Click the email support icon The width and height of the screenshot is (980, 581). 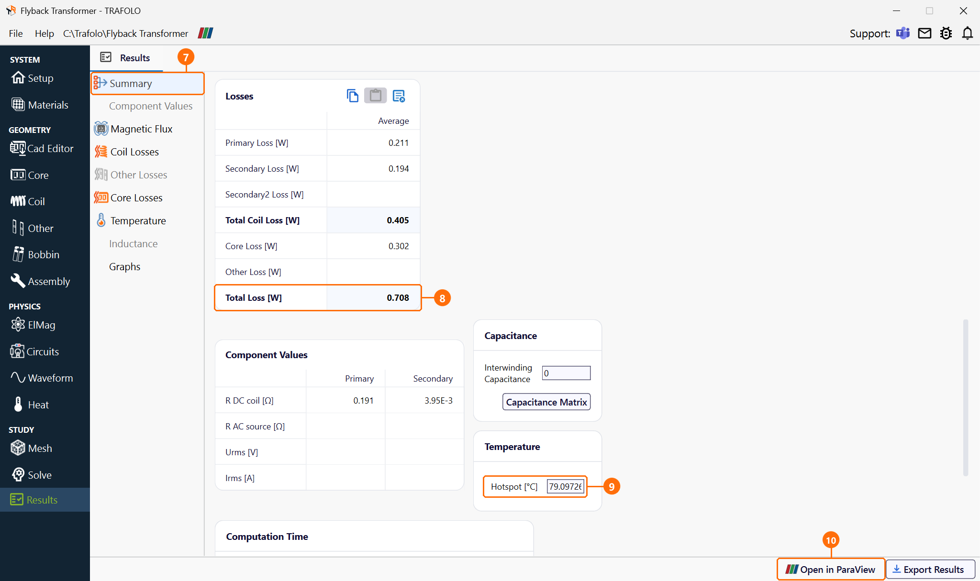click(x=924, y=33)
